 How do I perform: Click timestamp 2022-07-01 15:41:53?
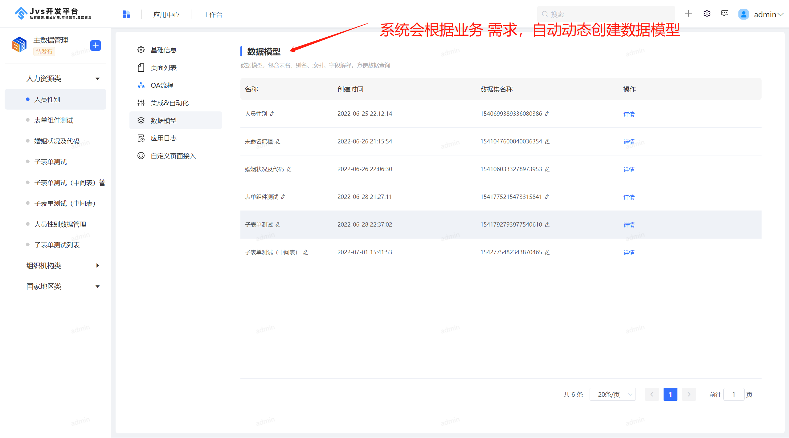(x=365, y=252)
